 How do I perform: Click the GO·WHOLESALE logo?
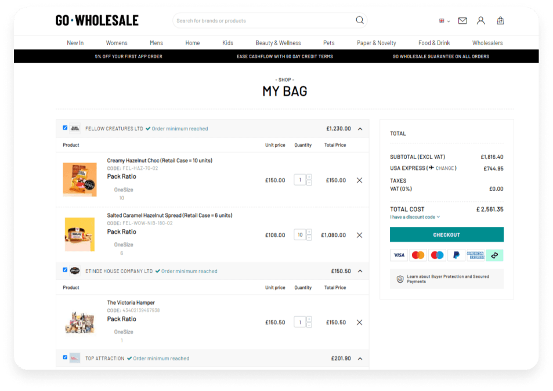click(x=97, y=20)
